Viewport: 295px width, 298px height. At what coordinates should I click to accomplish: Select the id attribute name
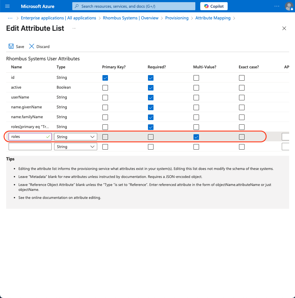point(13,77)
